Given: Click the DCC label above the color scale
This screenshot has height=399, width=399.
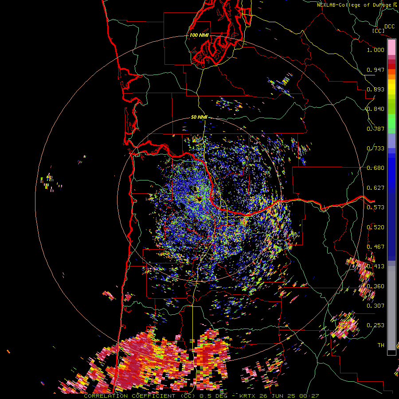Looking at the screenshot, I should tap(390, 26).
